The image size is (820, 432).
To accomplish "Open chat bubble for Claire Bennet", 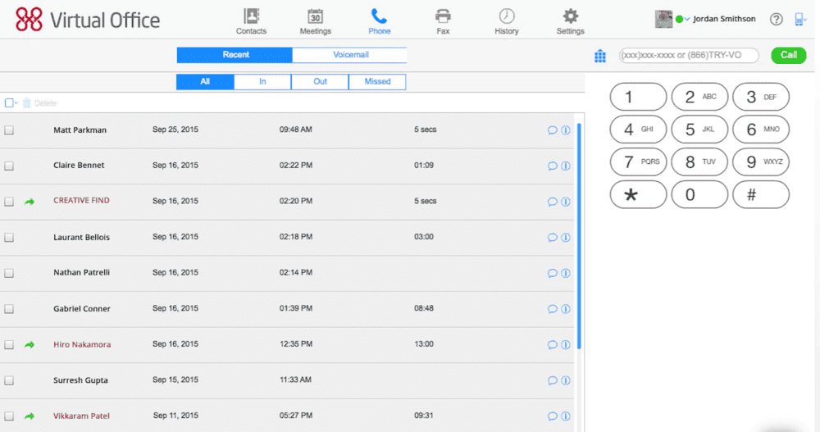I will pos(552,166).
